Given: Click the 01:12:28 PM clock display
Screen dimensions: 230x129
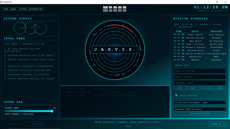Looking at the screenshot, I should point(211,7).
